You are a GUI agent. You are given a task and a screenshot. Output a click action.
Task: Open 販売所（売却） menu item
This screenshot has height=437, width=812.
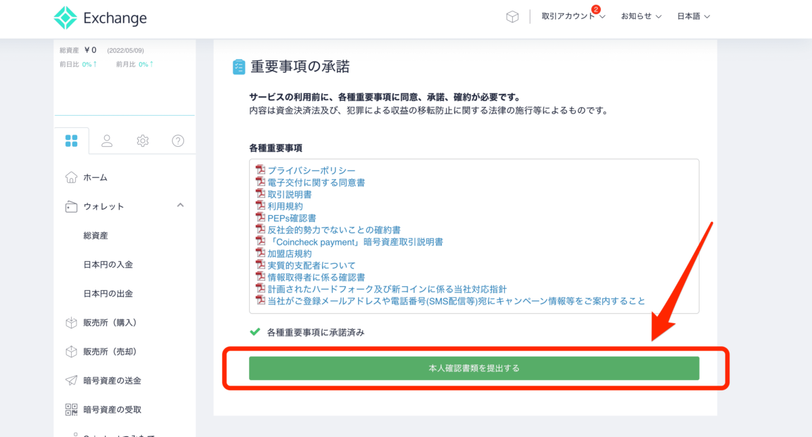[110, 352]
